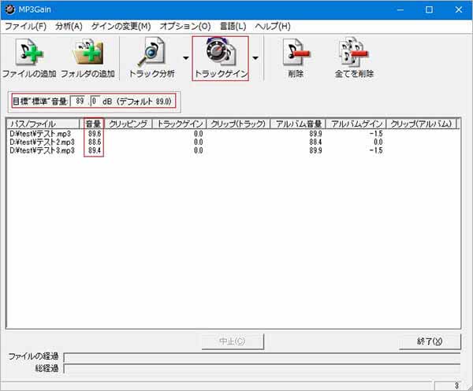Screen dimensions: 473x391
Task: Open the 言語(L) menu
Action: click(x=233, y=27)
